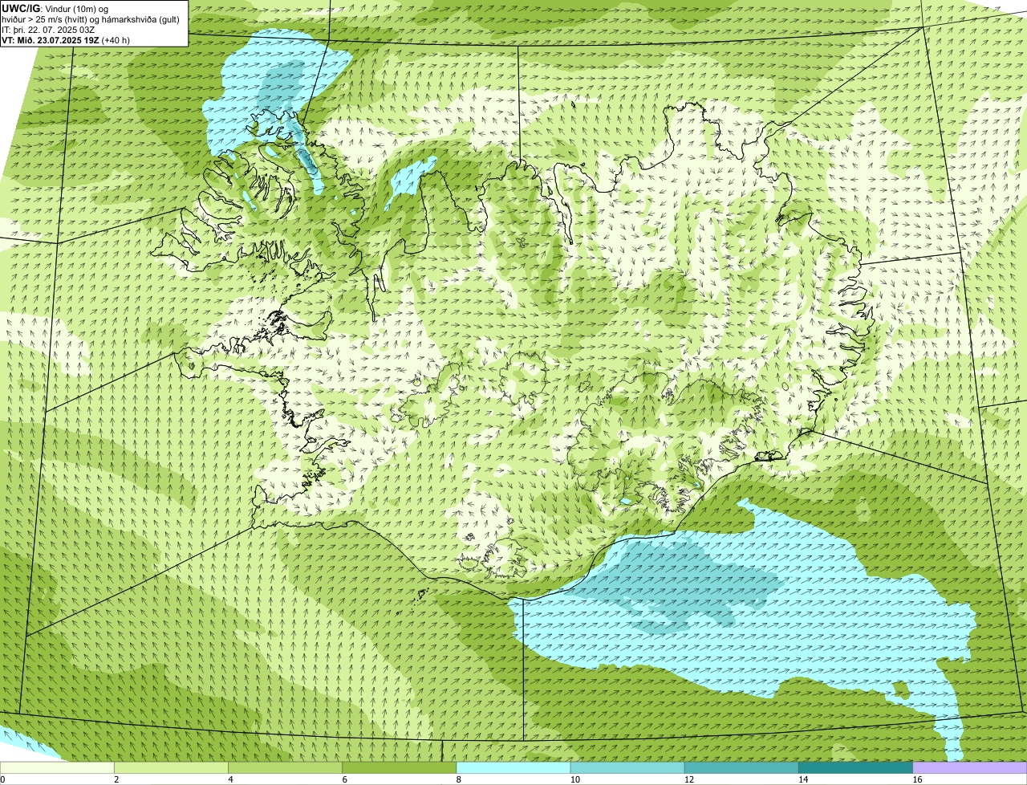Click the dark green 6–8 m/s legend swatch
The image size is (1027, 785).
click(400, 767)
